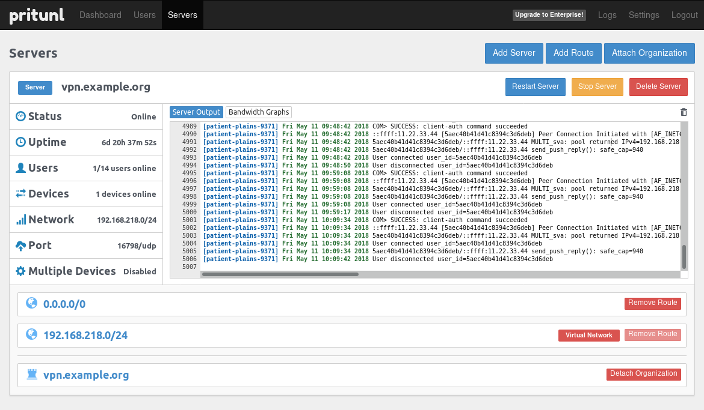Click the Online status value
Screen dimensions: 704x410
pyautogui.click(x=144, y=117)
